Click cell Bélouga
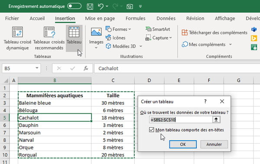This screenshot has width=260, height=164. coord(55,110)
